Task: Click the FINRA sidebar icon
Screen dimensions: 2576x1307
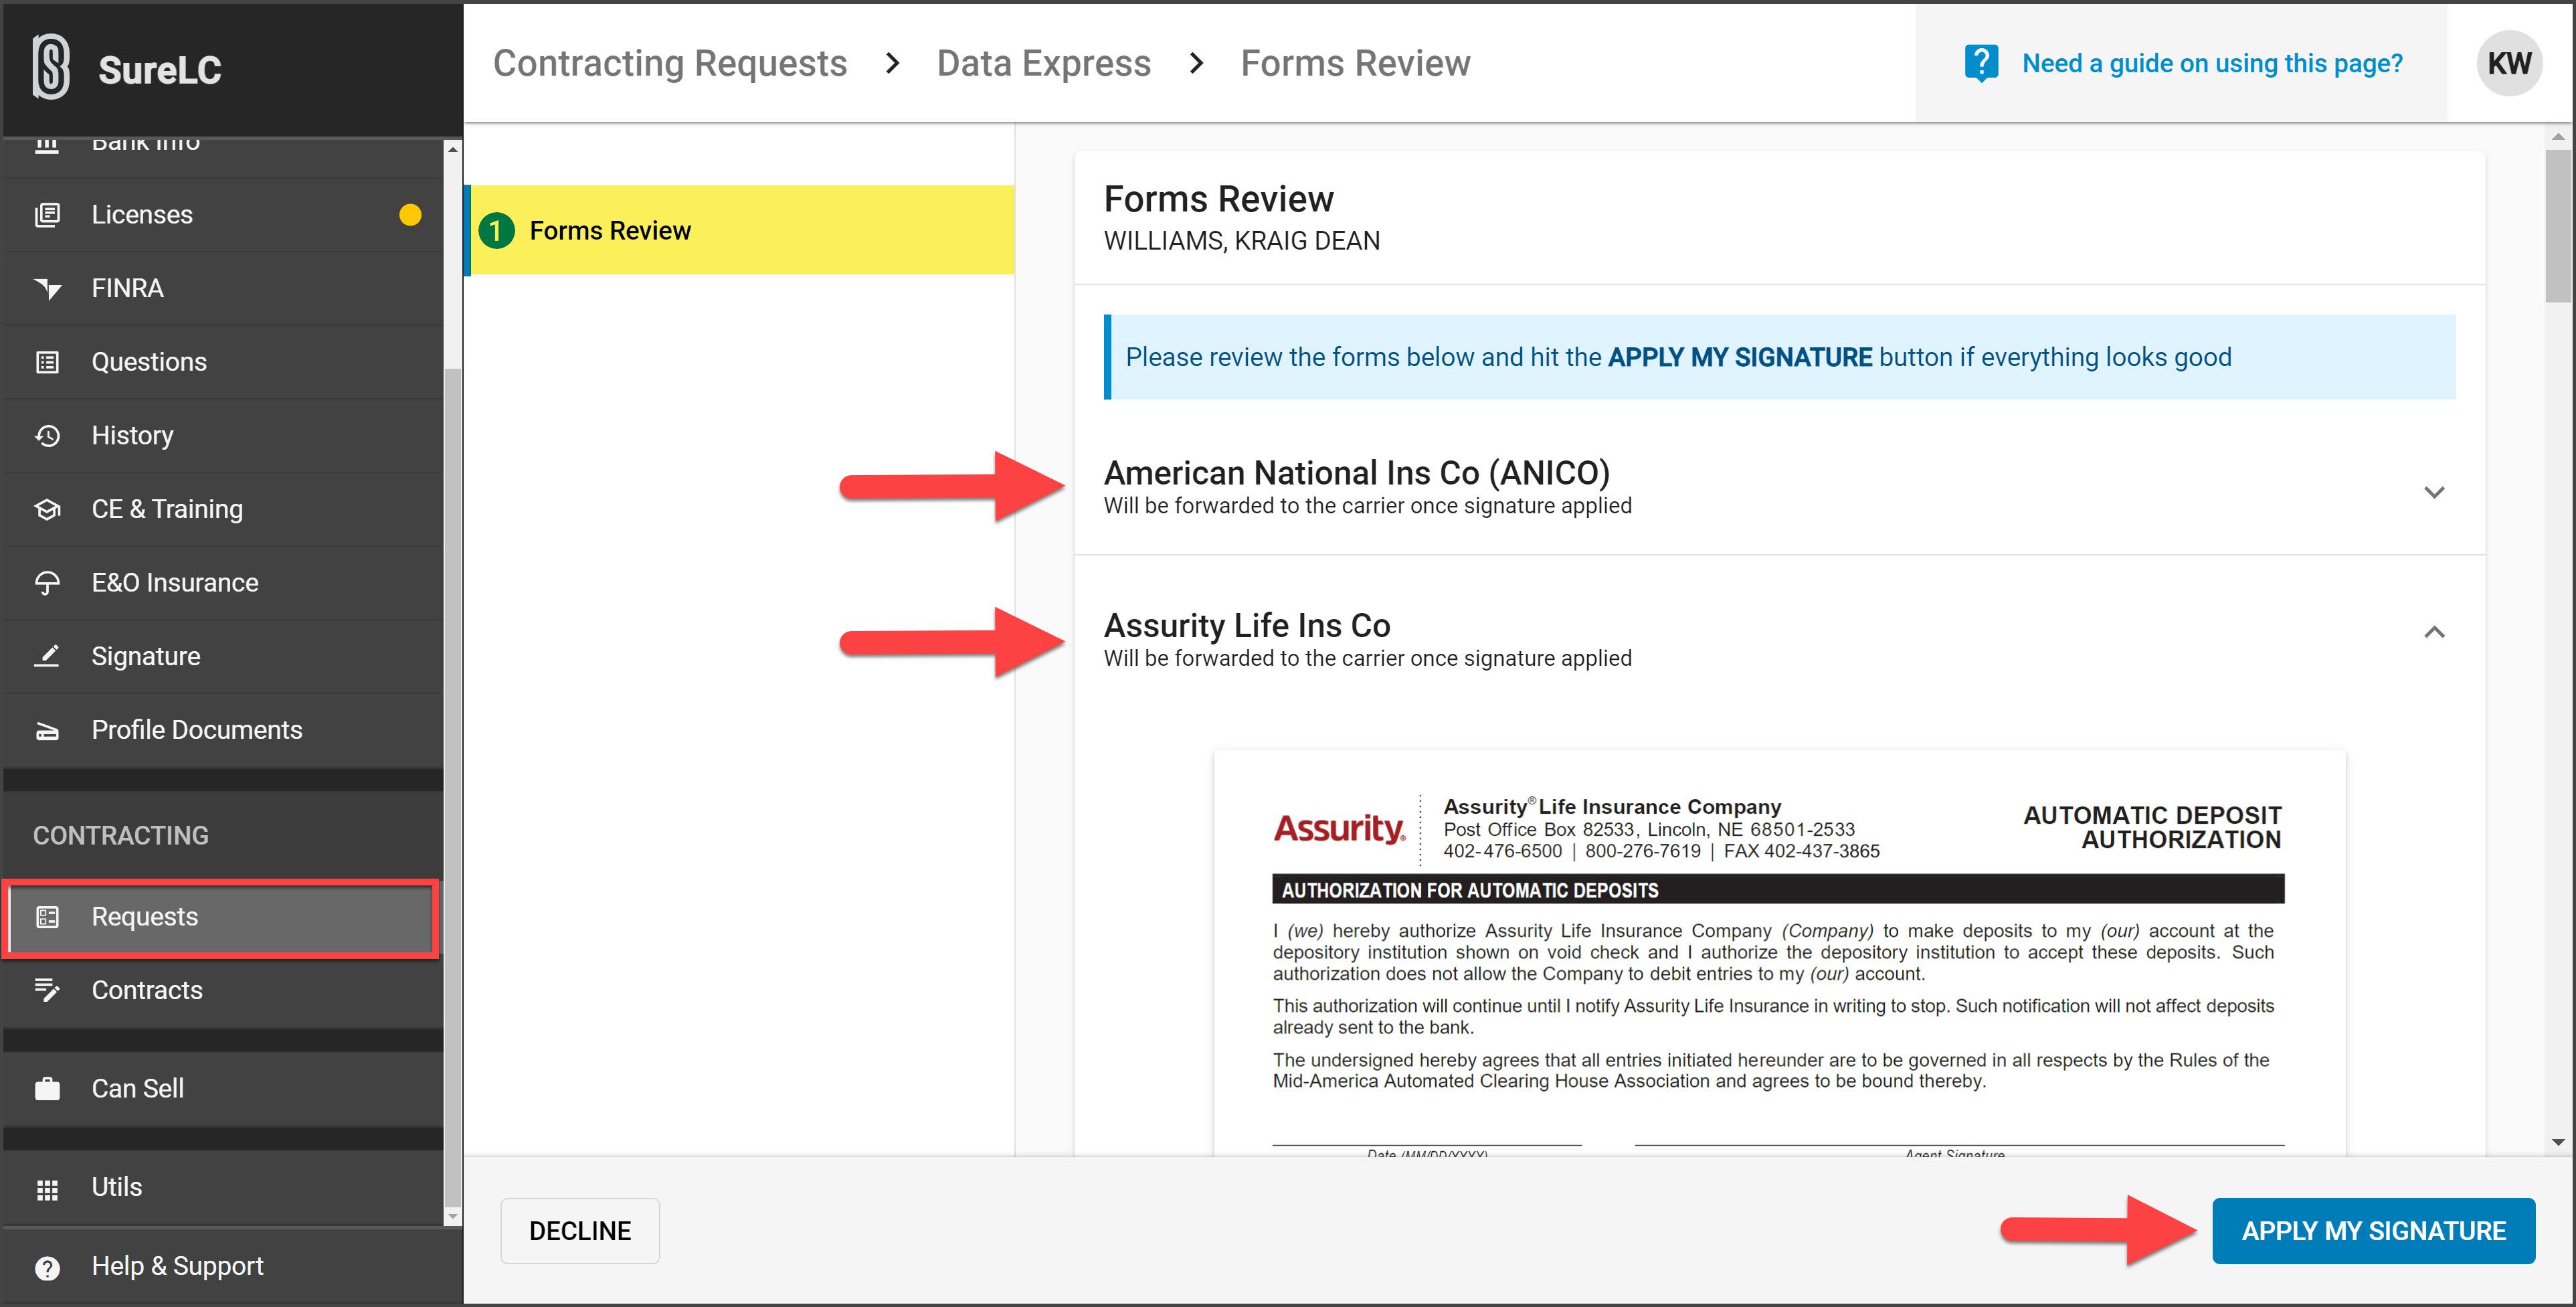Action: [x=47, y=289]
